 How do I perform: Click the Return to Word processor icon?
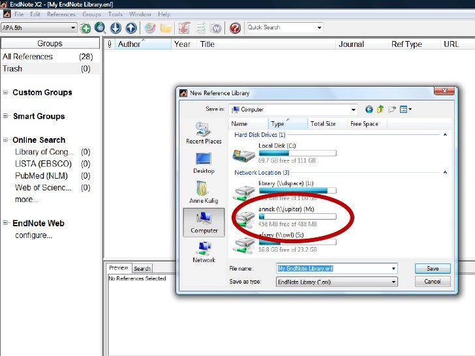[x=216, y=28]
